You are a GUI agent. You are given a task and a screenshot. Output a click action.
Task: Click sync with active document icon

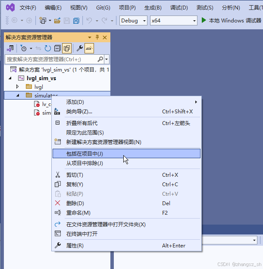[38, 48]
